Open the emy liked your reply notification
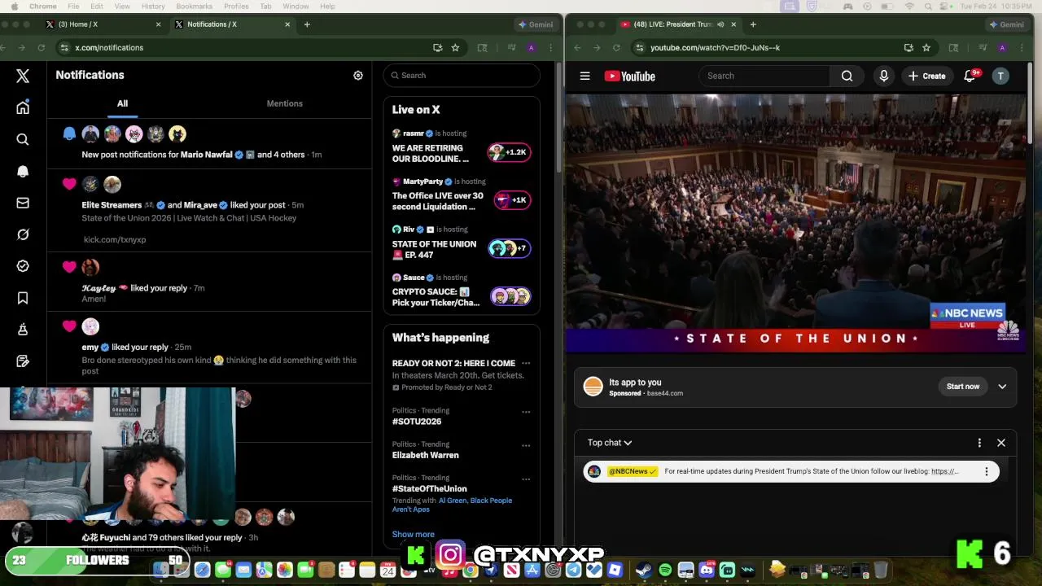This screenshot has height=586, width=1042. (209, 348)
